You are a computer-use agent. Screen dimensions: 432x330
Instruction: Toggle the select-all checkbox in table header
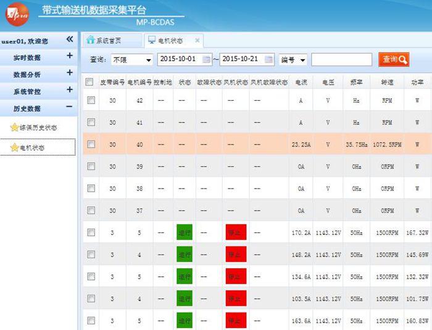pyautogui.click(x=90, y=82)
